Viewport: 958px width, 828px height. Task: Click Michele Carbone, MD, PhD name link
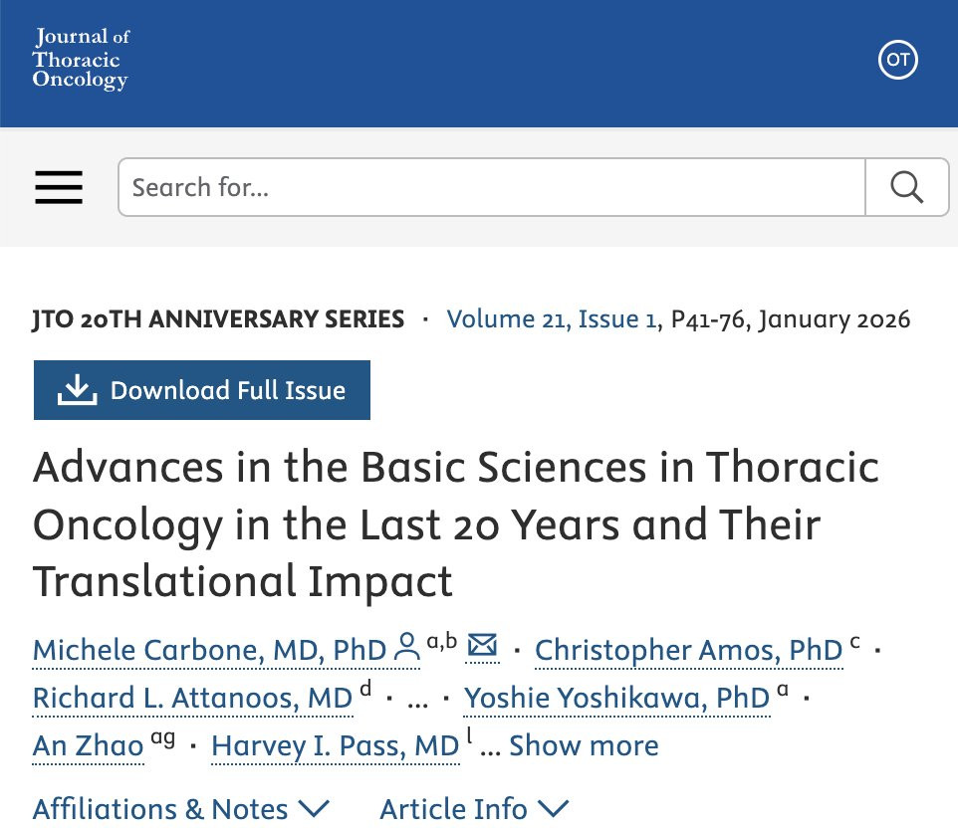click(x=209, y=650)
